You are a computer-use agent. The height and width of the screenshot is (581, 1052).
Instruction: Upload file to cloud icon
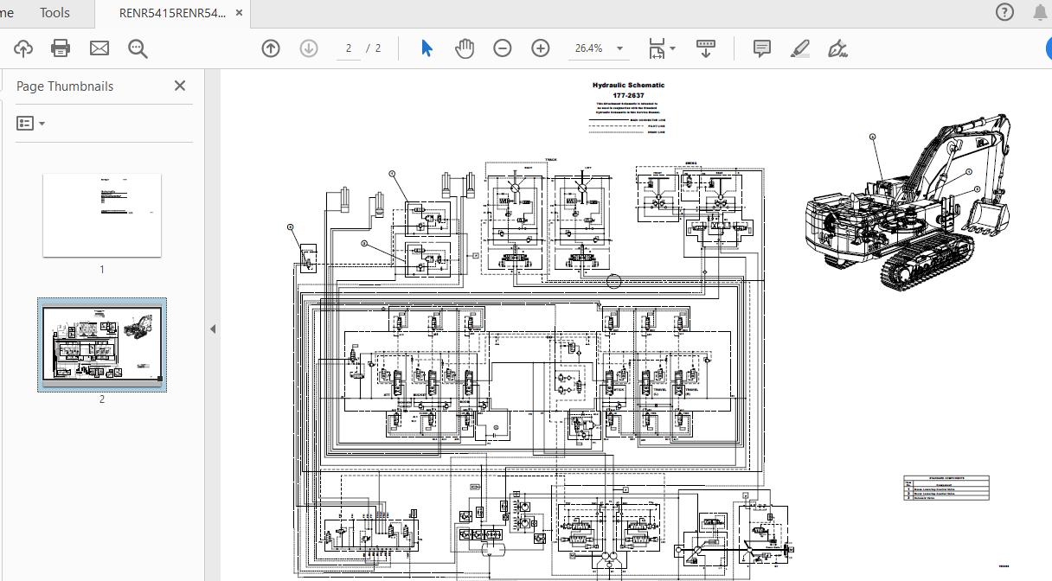tap(23, 48)
